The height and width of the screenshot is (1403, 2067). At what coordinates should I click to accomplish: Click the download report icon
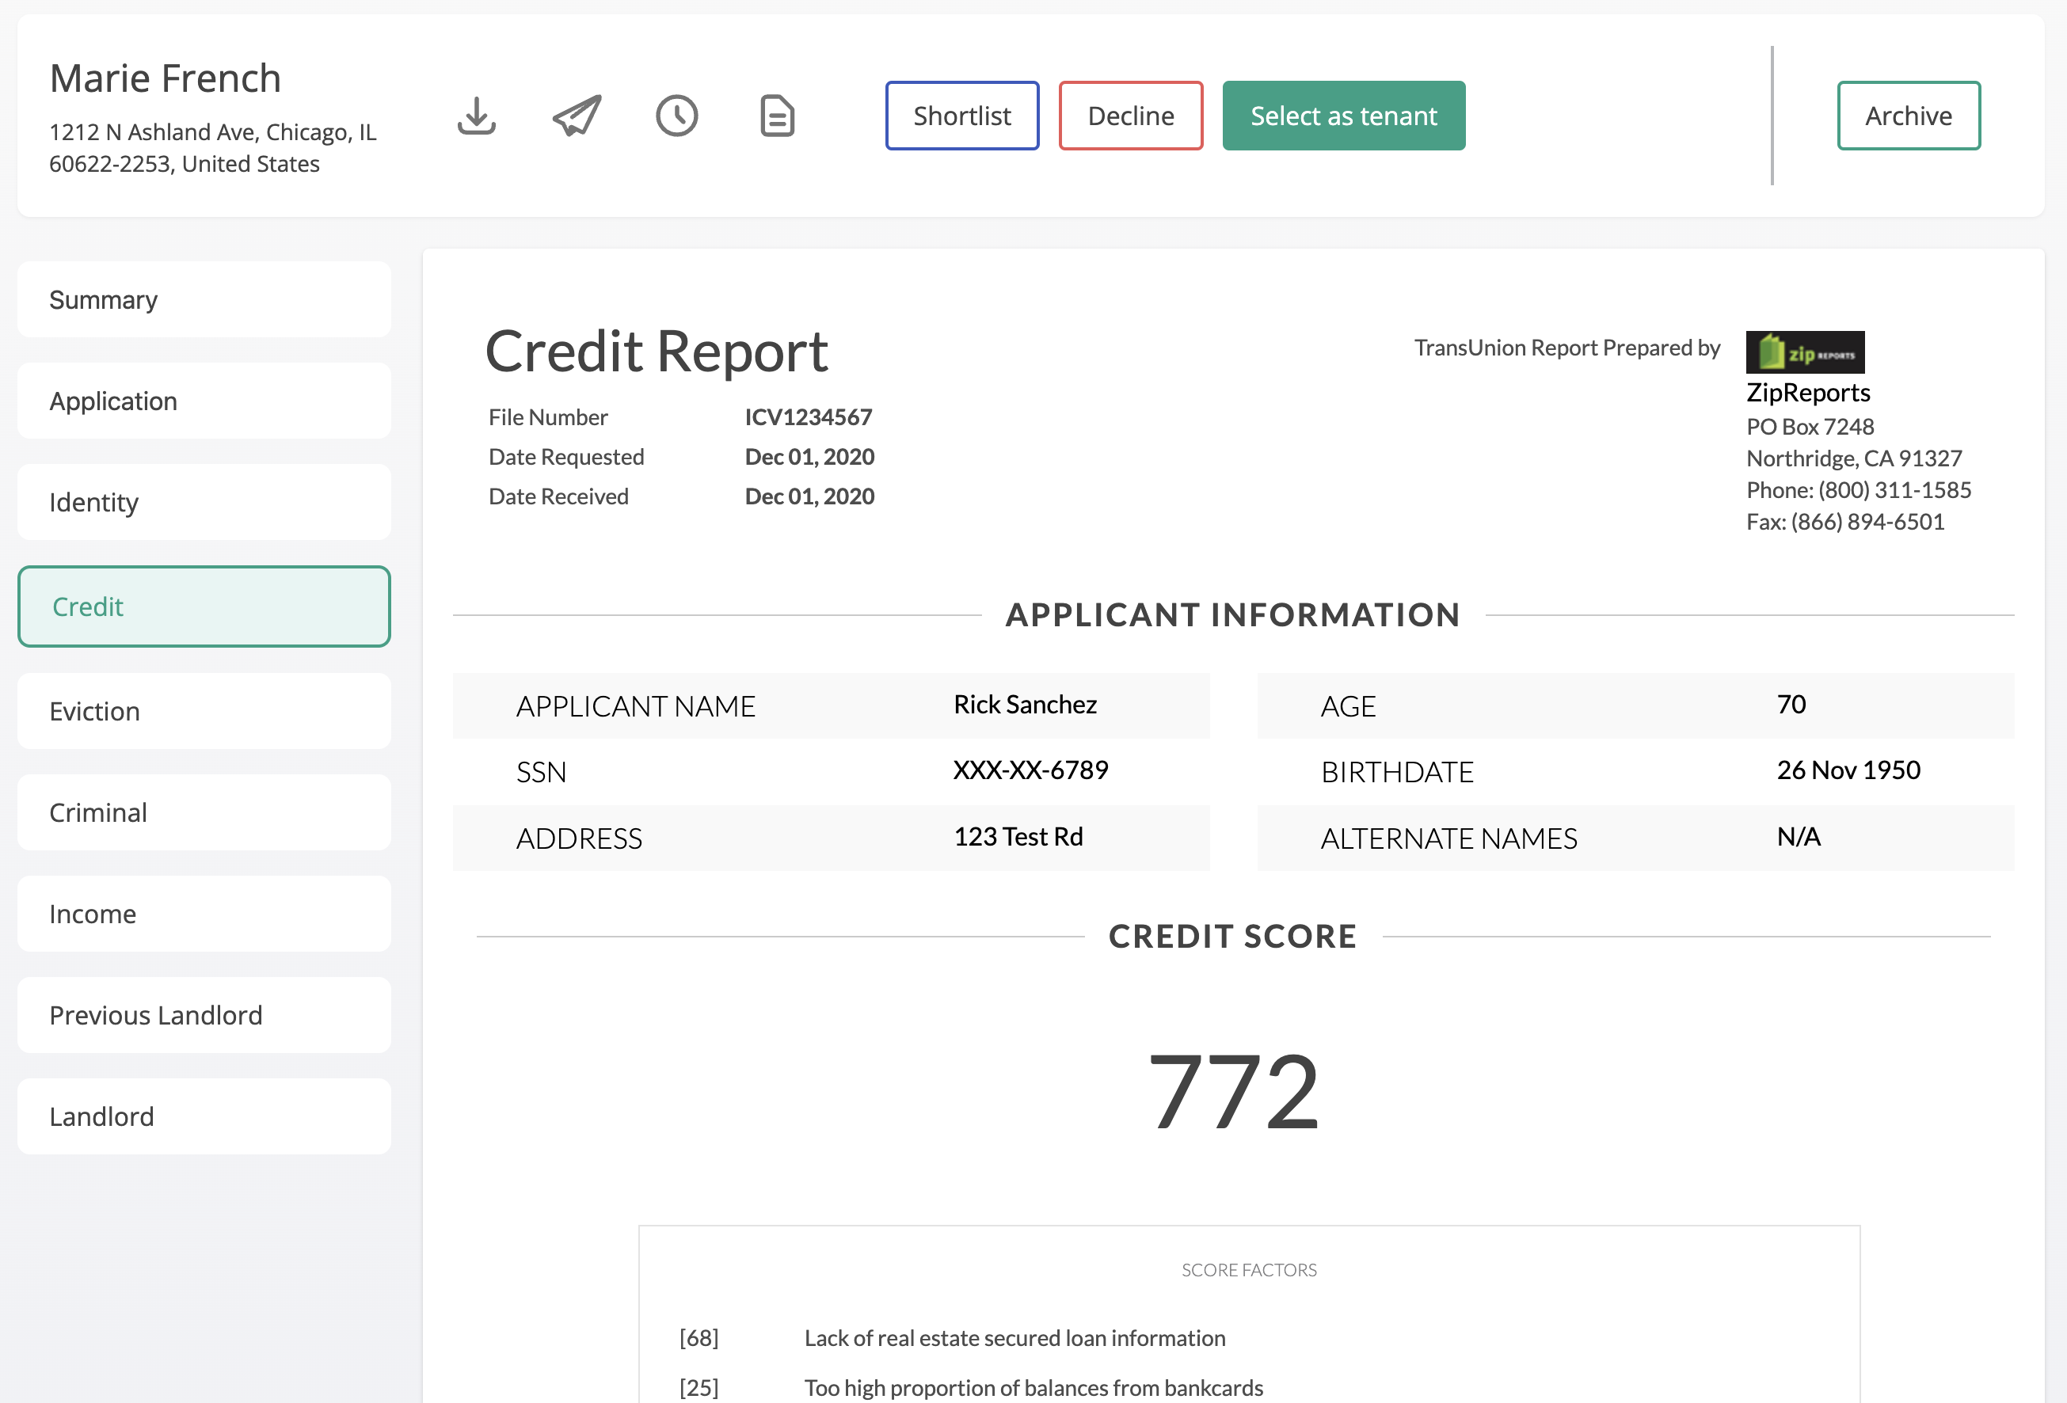click(476, 116)
